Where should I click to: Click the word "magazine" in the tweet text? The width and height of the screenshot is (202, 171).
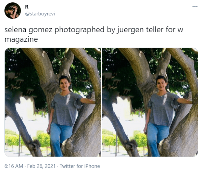(21, 39)
